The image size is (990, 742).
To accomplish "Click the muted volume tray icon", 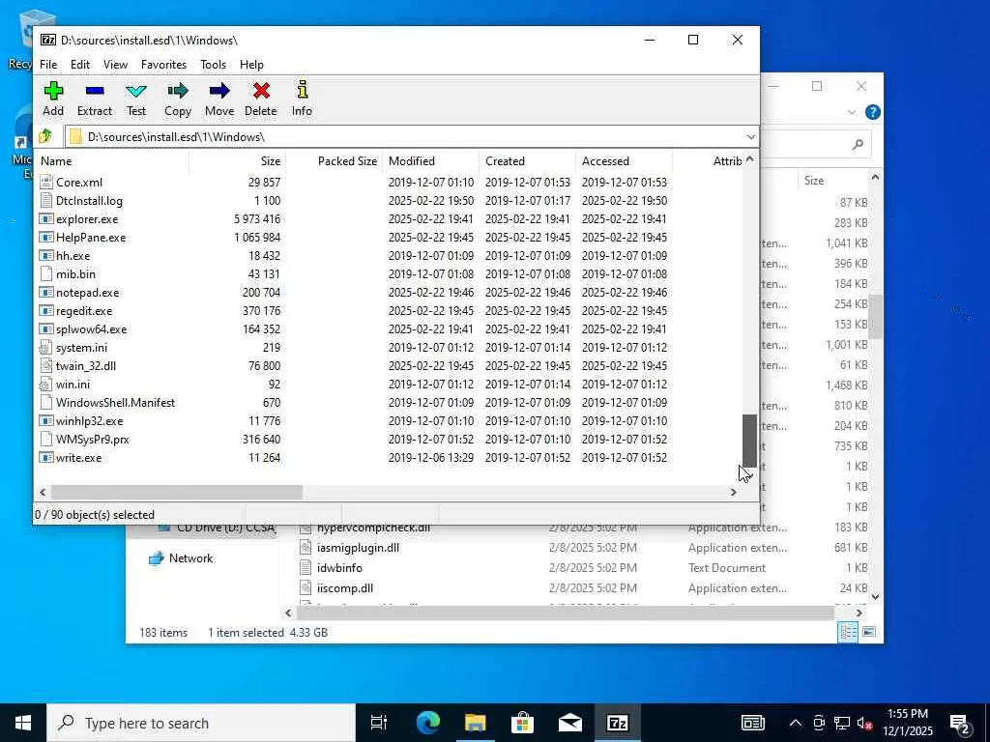I will (863, 723).
